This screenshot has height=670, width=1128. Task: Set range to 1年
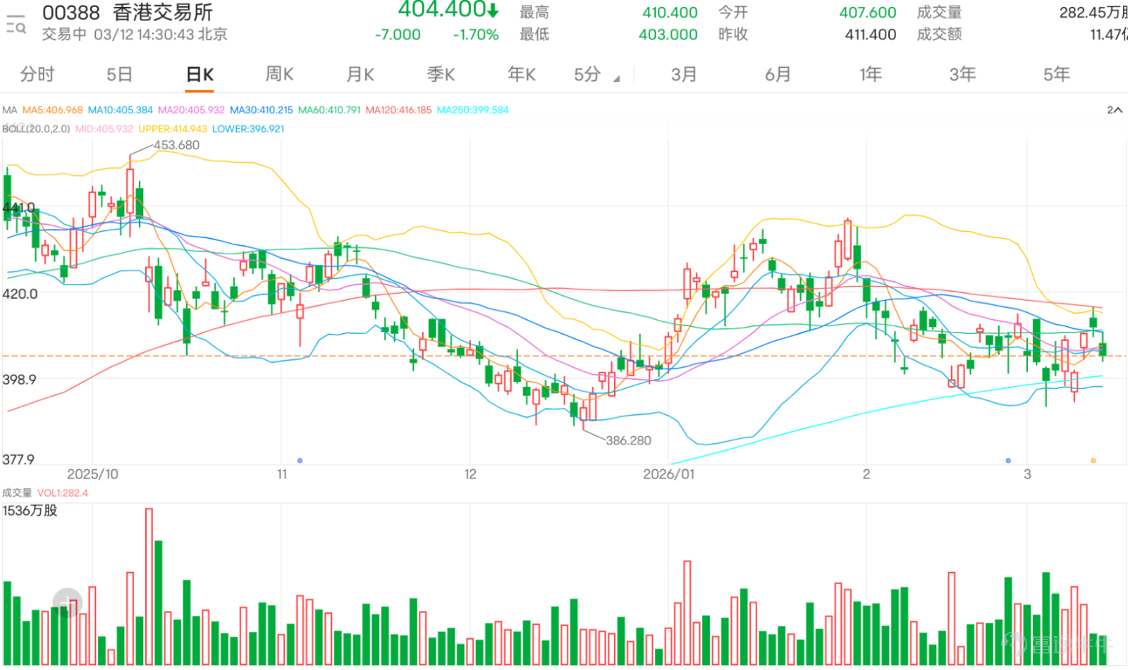[x=871, y=74]
